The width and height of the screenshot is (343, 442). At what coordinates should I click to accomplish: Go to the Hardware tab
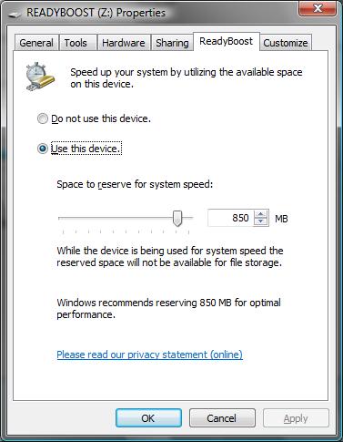124,43
